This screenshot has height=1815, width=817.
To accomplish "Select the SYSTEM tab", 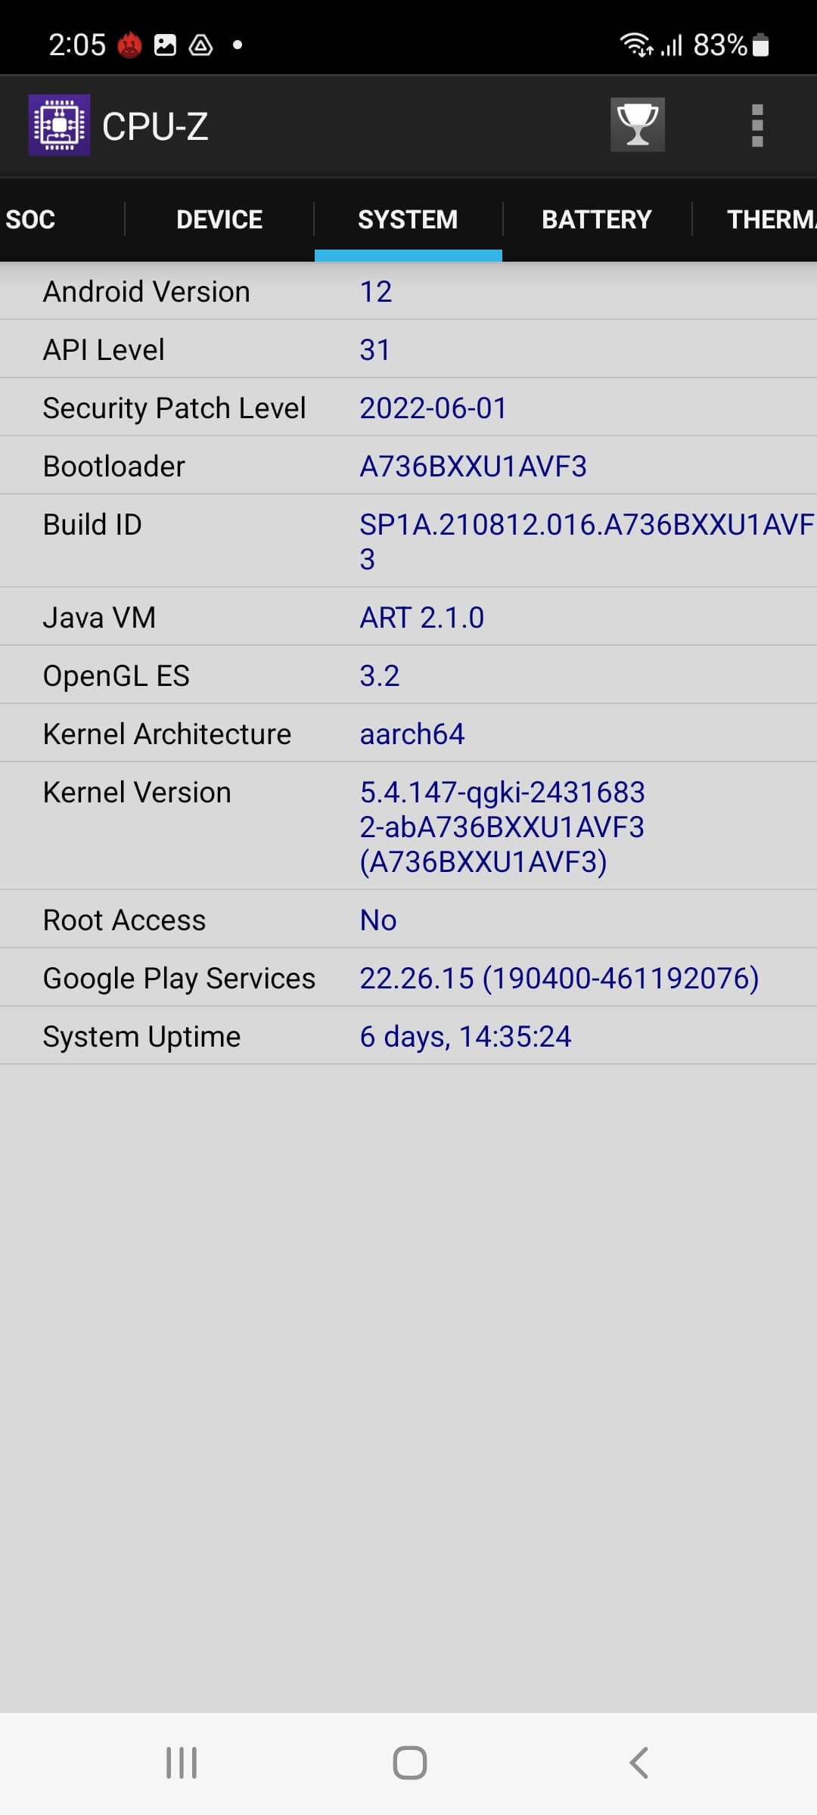I will (x=408, y=219).
